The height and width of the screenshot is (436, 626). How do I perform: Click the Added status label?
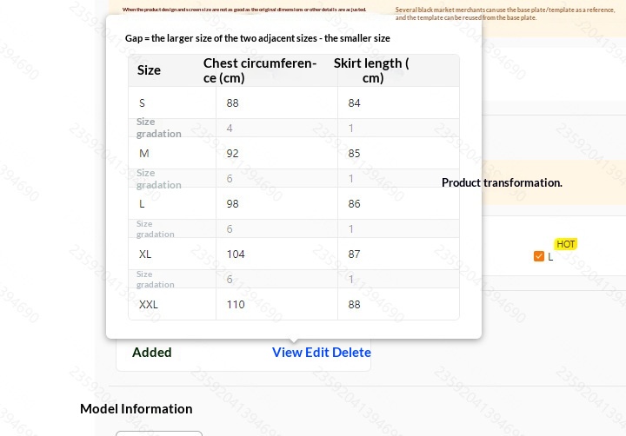pos(152,353)
